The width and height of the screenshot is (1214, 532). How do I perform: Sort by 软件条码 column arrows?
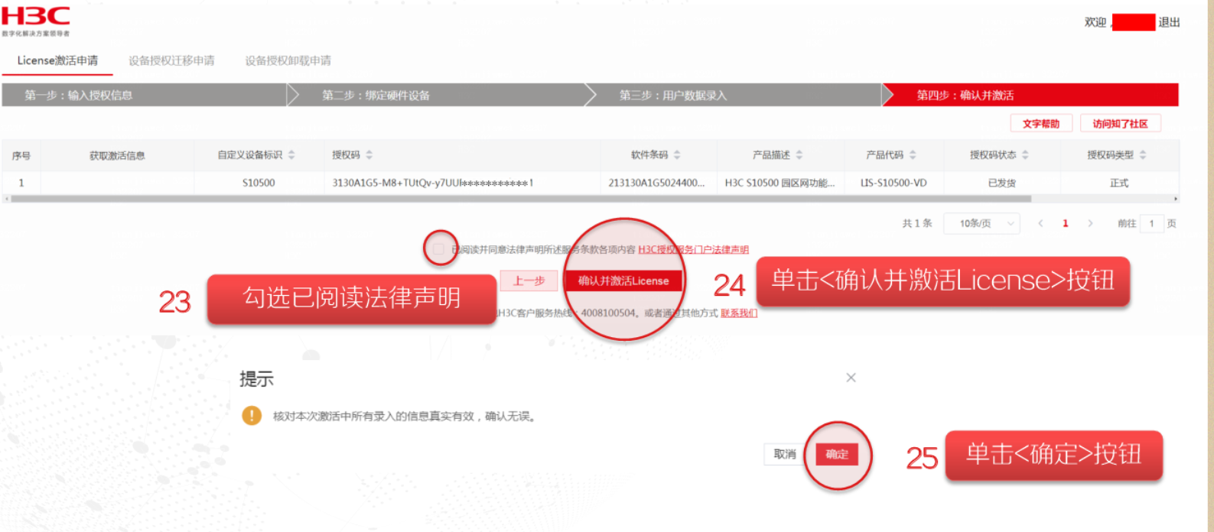677,155
